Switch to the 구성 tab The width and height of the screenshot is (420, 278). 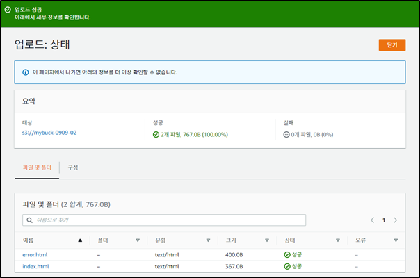click(73, 167)
